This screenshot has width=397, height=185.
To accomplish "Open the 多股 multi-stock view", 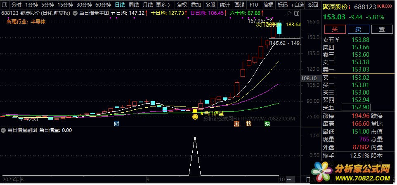I will tap(210, 5).
